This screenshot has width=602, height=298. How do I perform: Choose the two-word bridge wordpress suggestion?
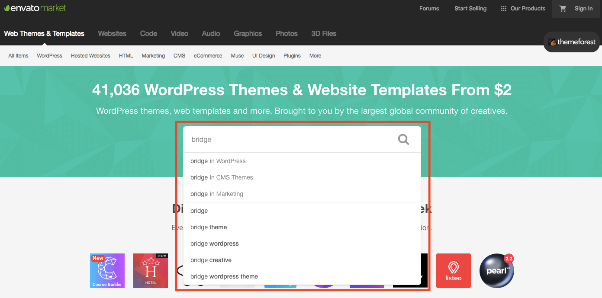tap(302, 244)
